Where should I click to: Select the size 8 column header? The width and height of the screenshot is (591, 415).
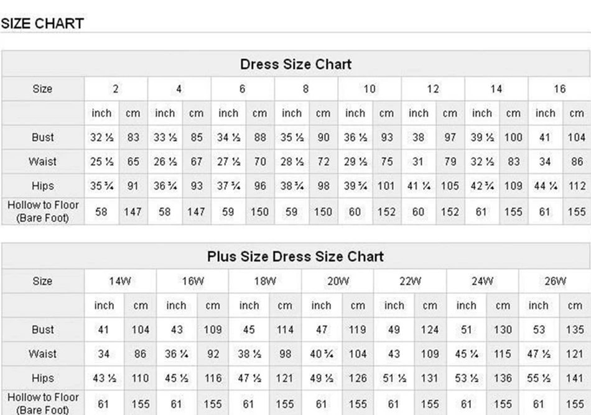[305, 89]
